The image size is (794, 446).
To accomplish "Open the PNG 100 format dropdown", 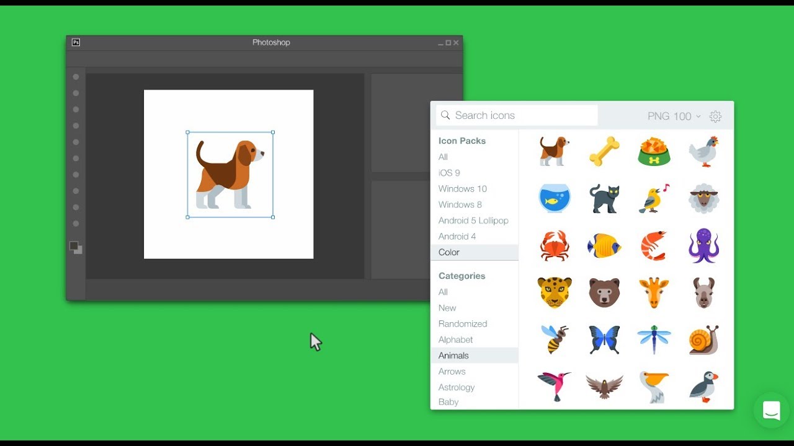I will [x=674, y=116].
